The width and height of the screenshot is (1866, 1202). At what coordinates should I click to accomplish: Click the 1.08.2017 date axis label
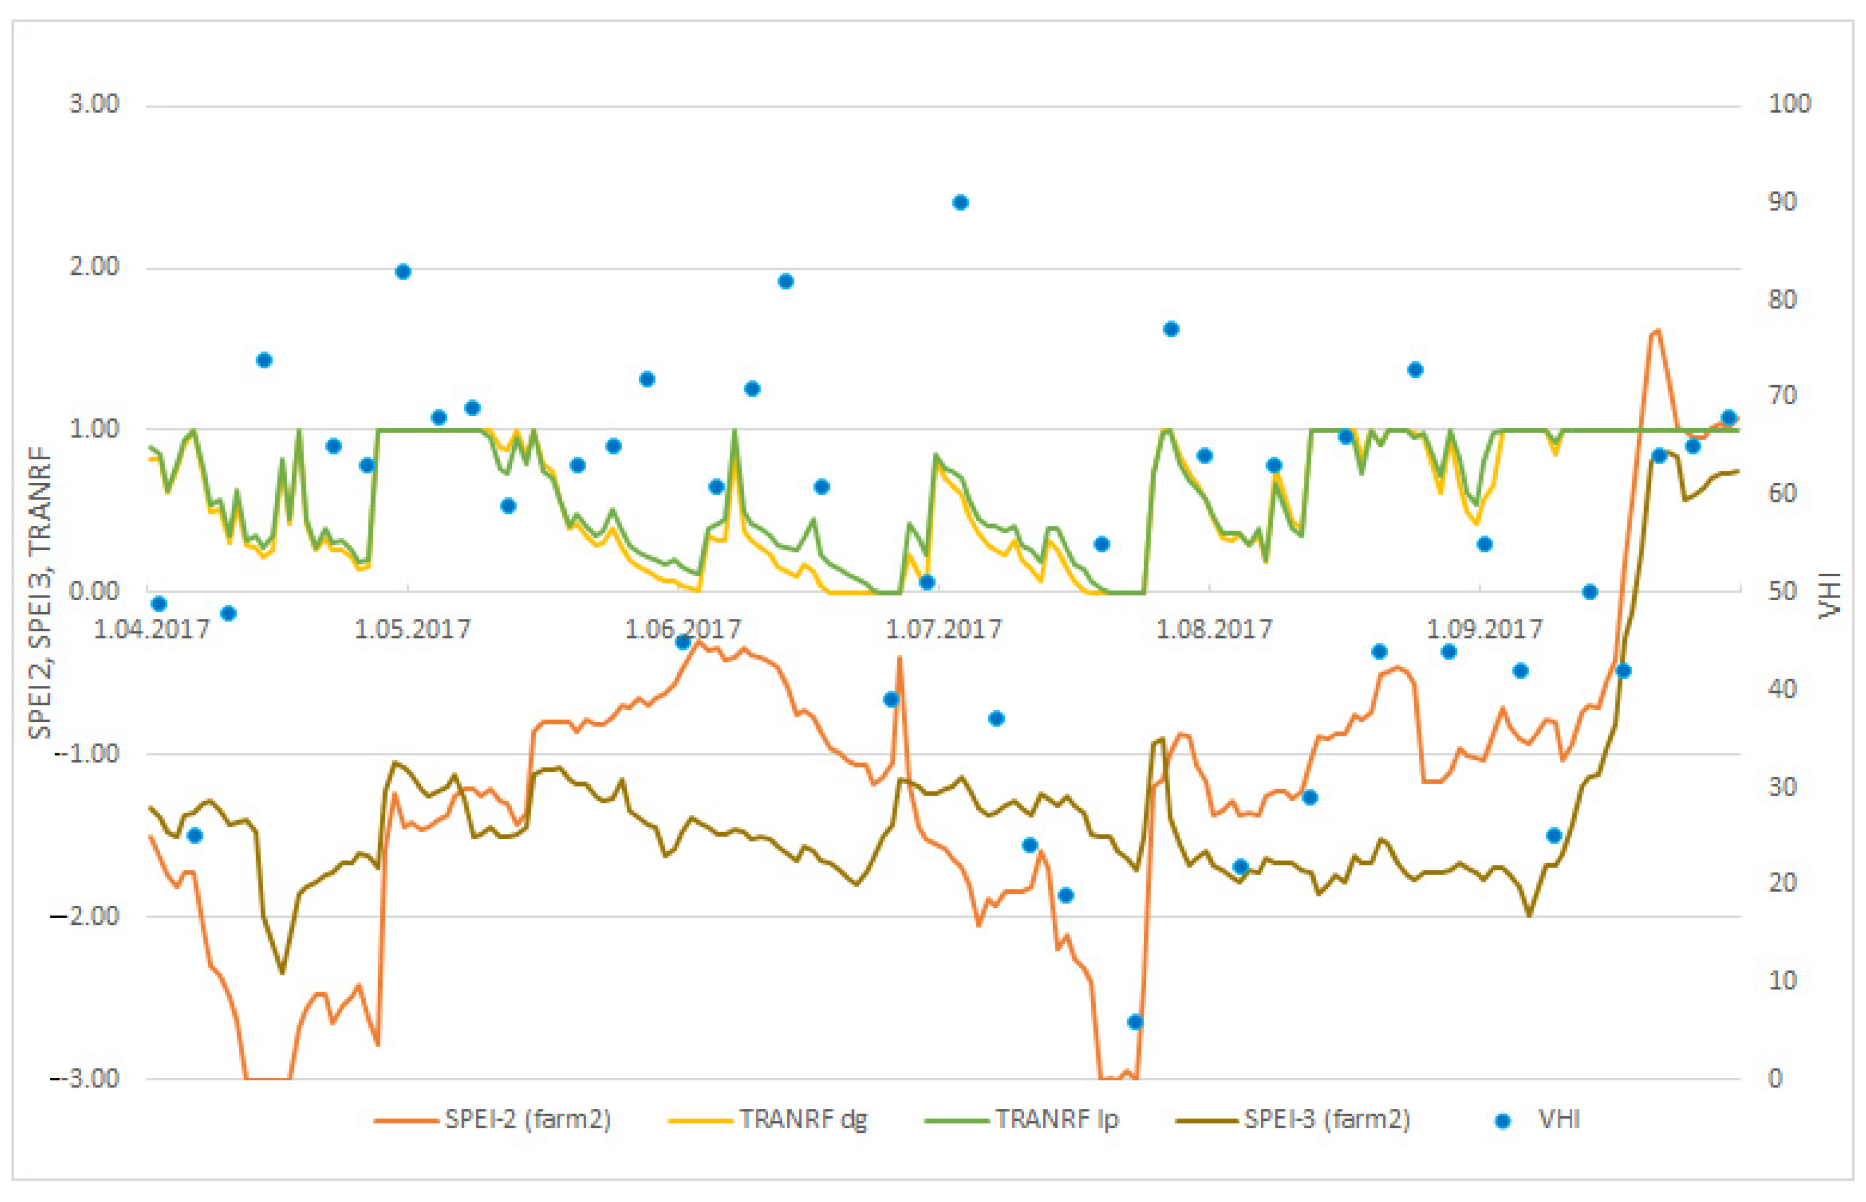[x=1214, y=629]
